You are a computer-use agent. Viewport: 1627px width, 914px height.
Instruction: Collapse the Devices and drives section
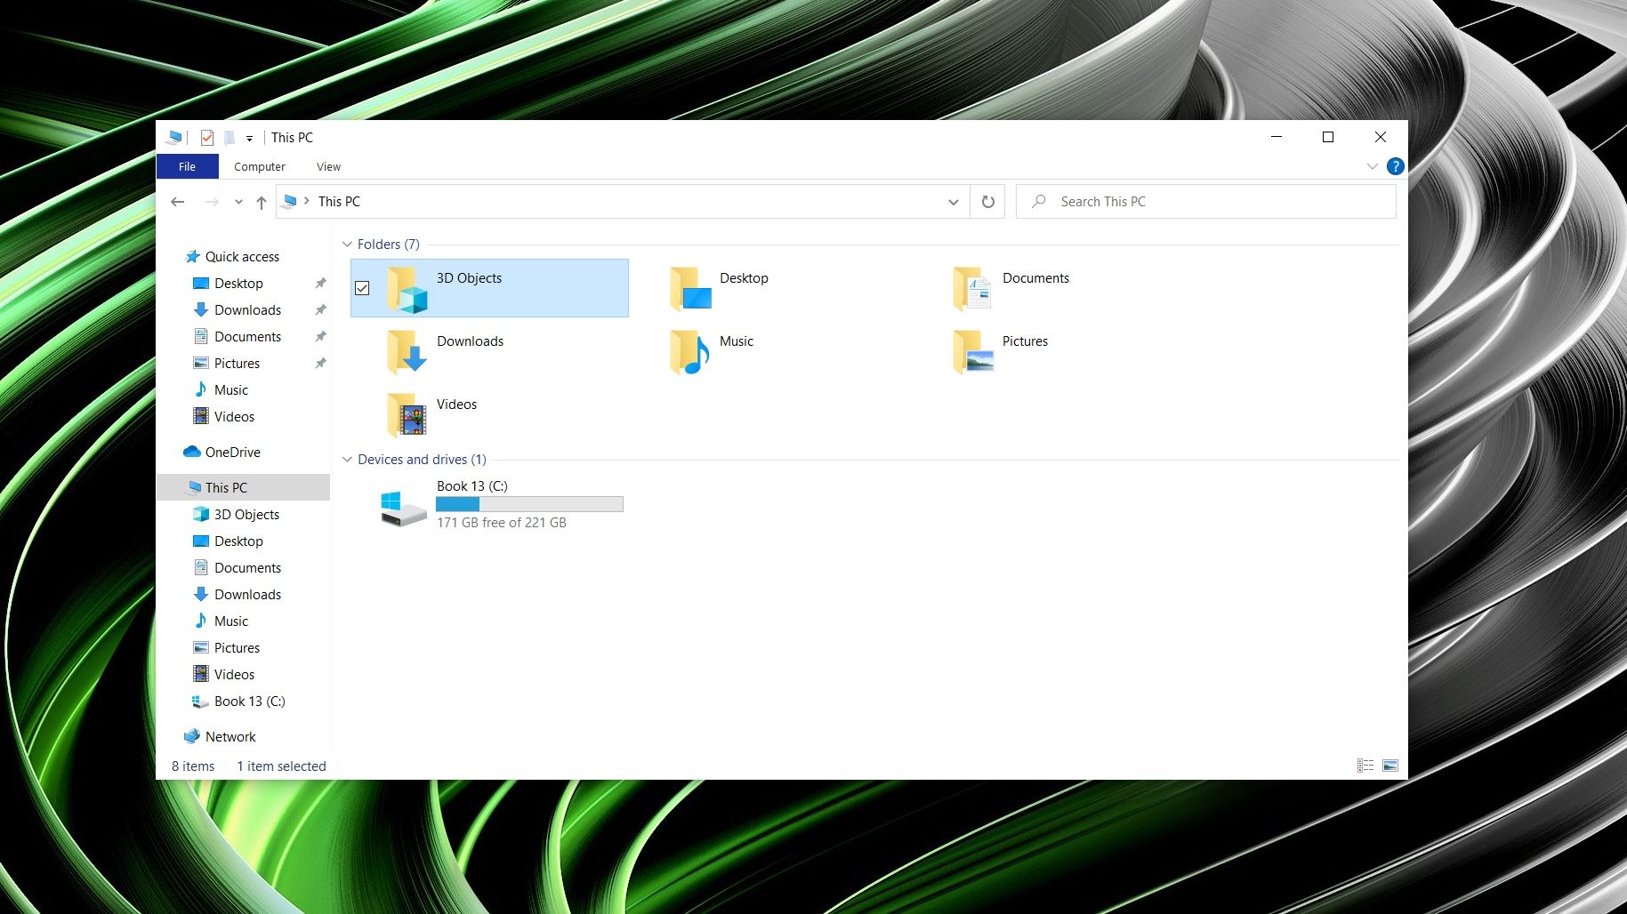347,460
